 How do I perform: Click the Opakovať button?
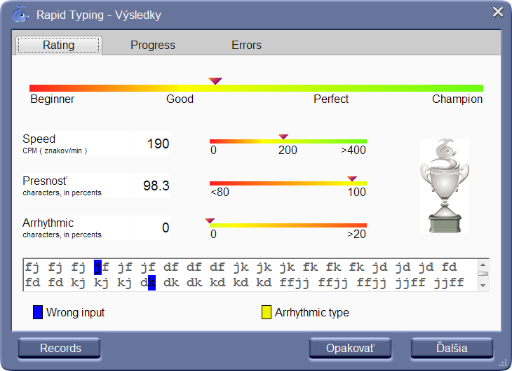point(350,348)
